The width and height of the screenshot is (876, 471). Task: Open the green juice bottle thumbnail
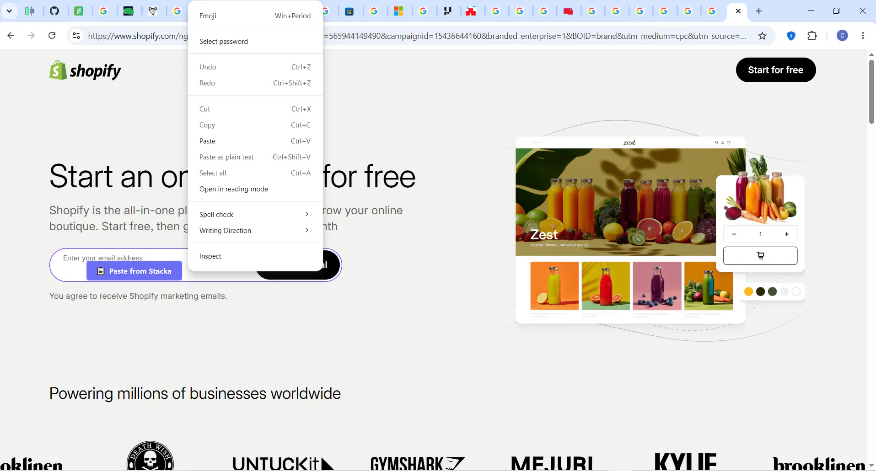coord(709,286)
